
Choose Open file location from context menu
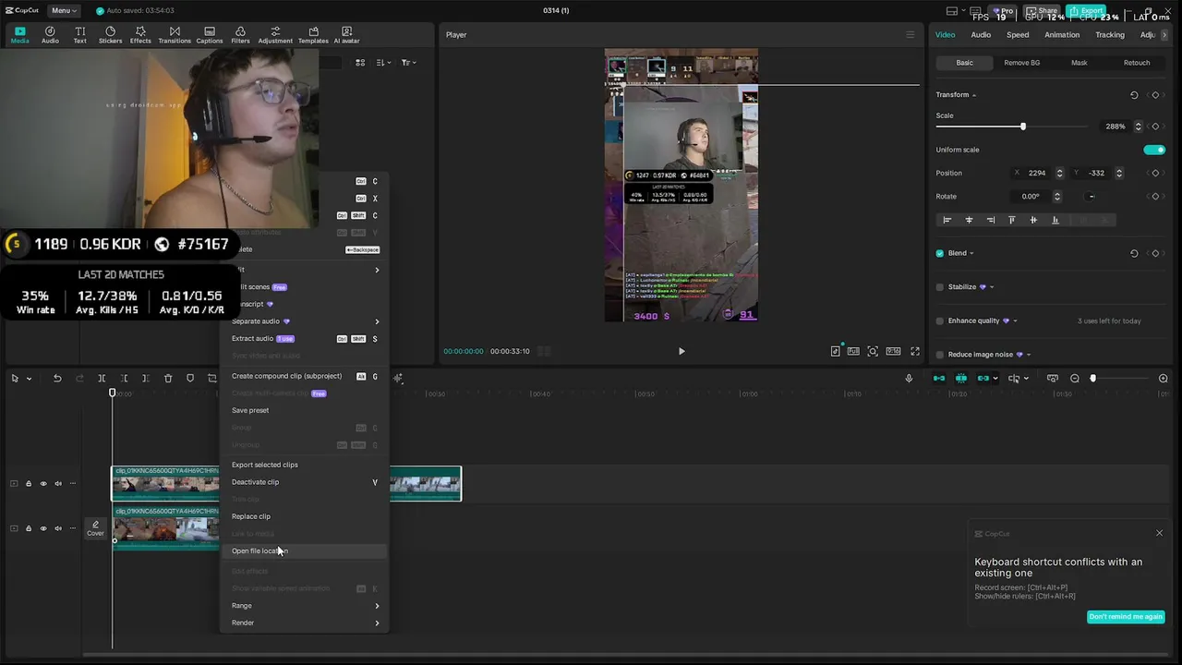[305, 550]
